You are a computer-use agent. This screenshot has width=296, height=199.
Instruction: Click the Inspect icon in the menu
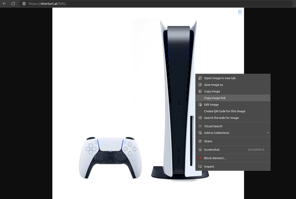tap(200, 167)
